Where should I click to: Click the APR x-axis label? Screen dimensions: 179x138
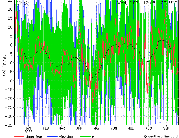coord(79,128)
